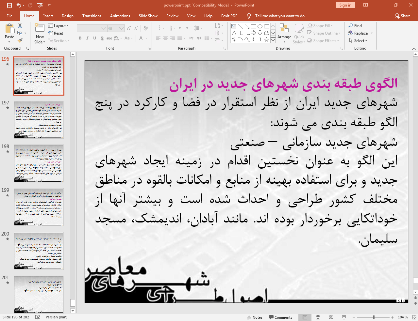Click the spell check icon in status bar
The width and height of the screenshot is (418, 321).
38,317
